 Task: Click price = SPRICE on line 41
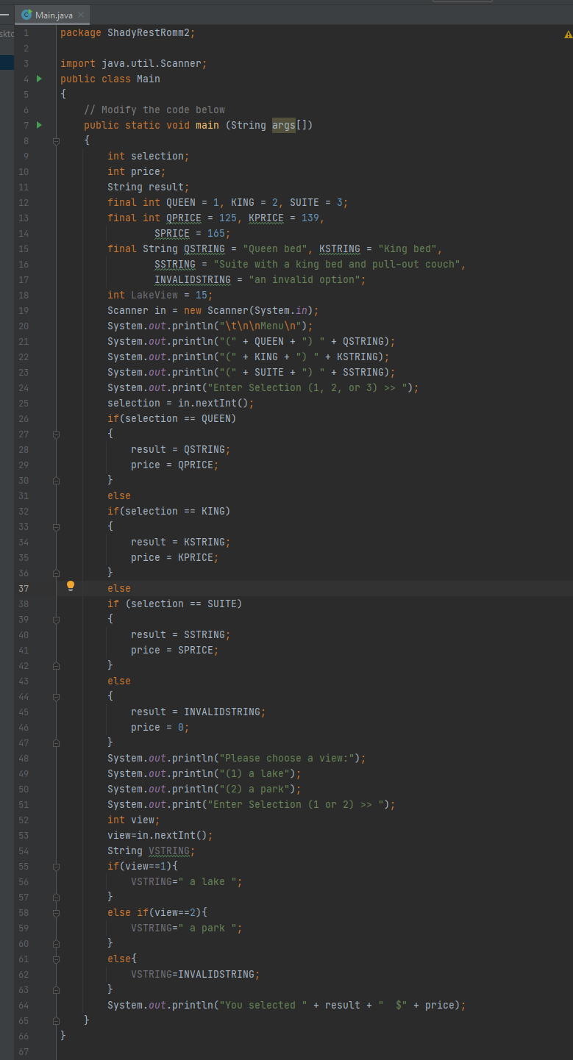coord(175,650)
